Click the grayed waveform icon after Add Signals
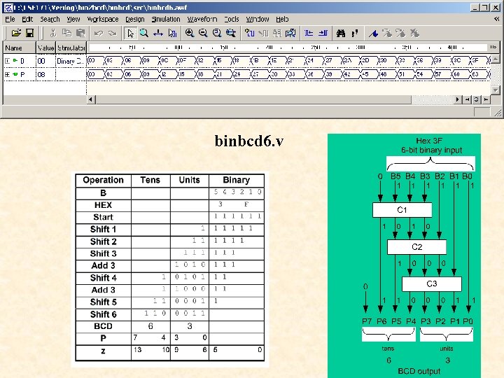 pyautogui.click(x=263, y=33)
